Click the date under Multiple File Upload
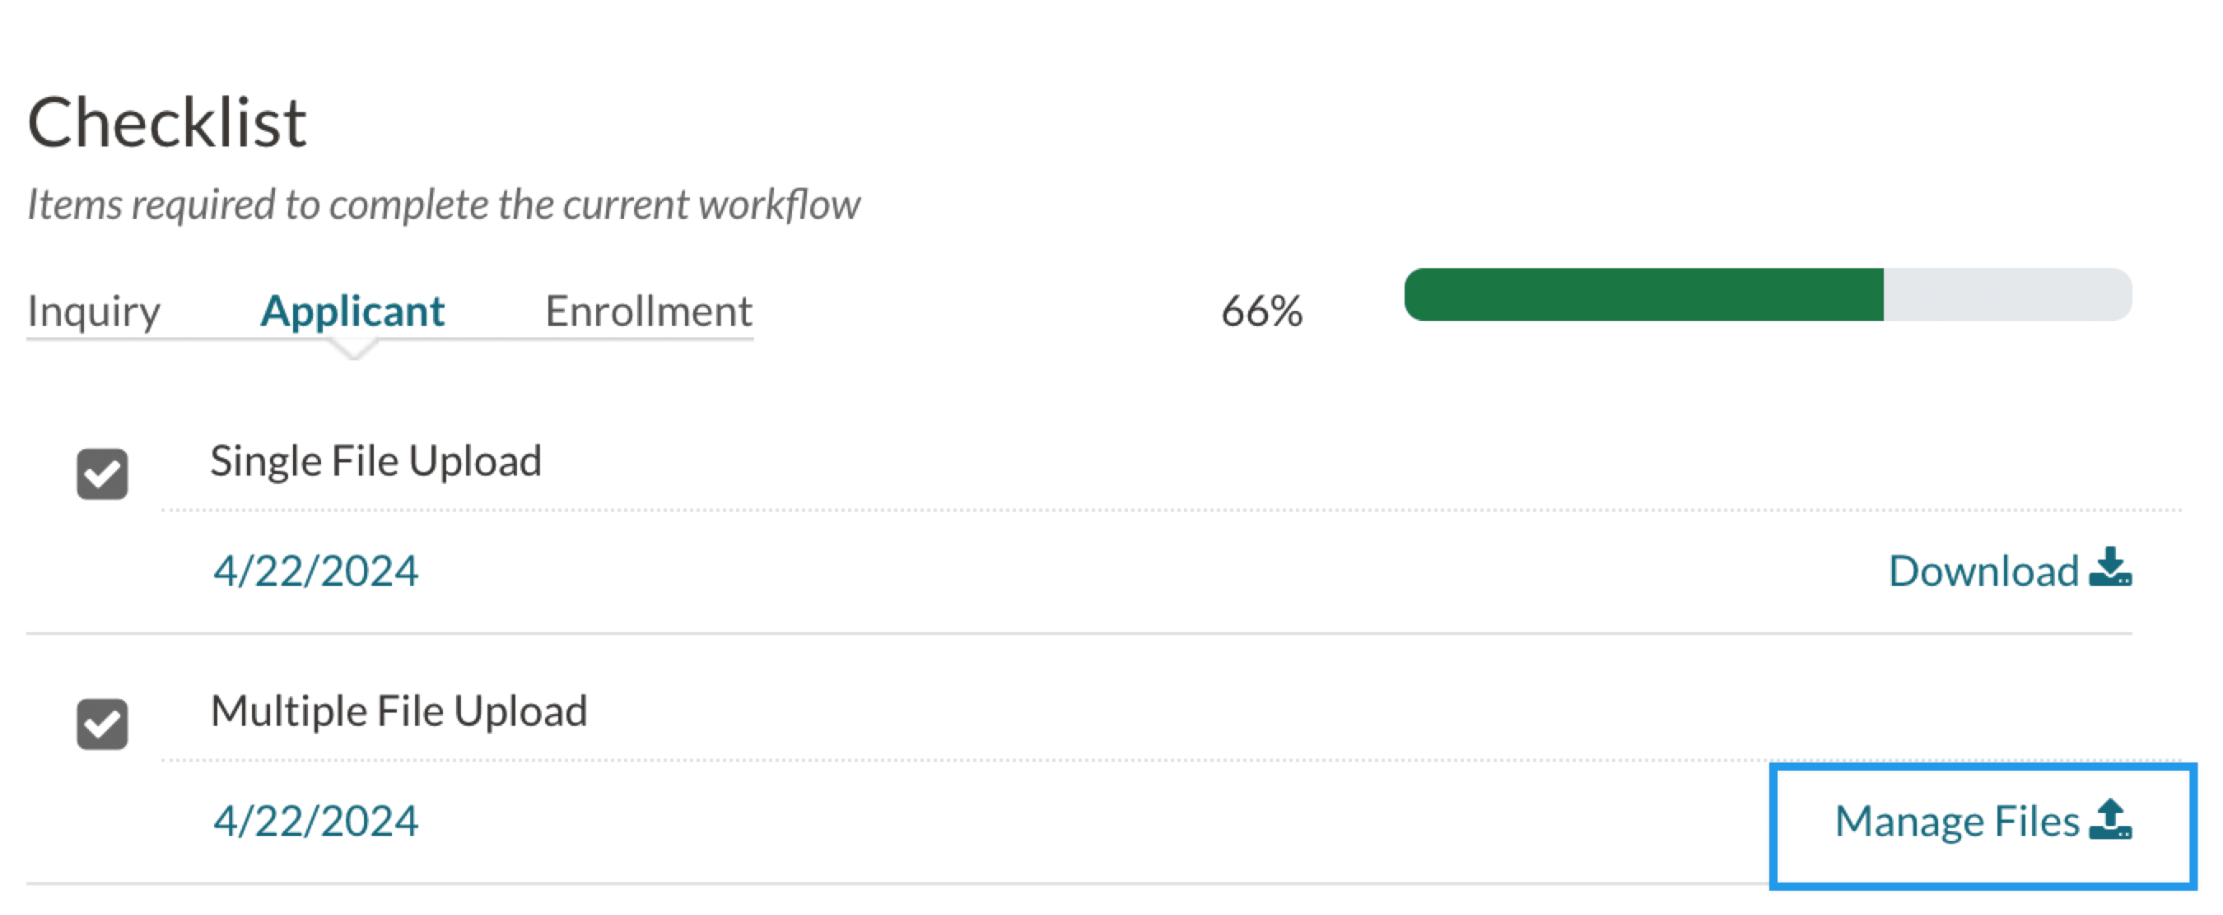The image size is (2223, 915). click(316, 821)
